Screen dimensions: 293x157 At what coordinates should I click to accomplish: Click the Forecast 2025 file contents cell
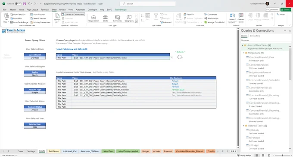tap(193, 90)
